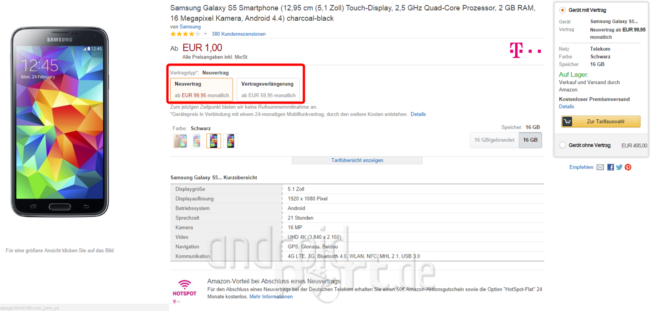Select 16 GB/gebrandet storage option
The width and height of the screenshot is (652, 311).
point(494,140)
